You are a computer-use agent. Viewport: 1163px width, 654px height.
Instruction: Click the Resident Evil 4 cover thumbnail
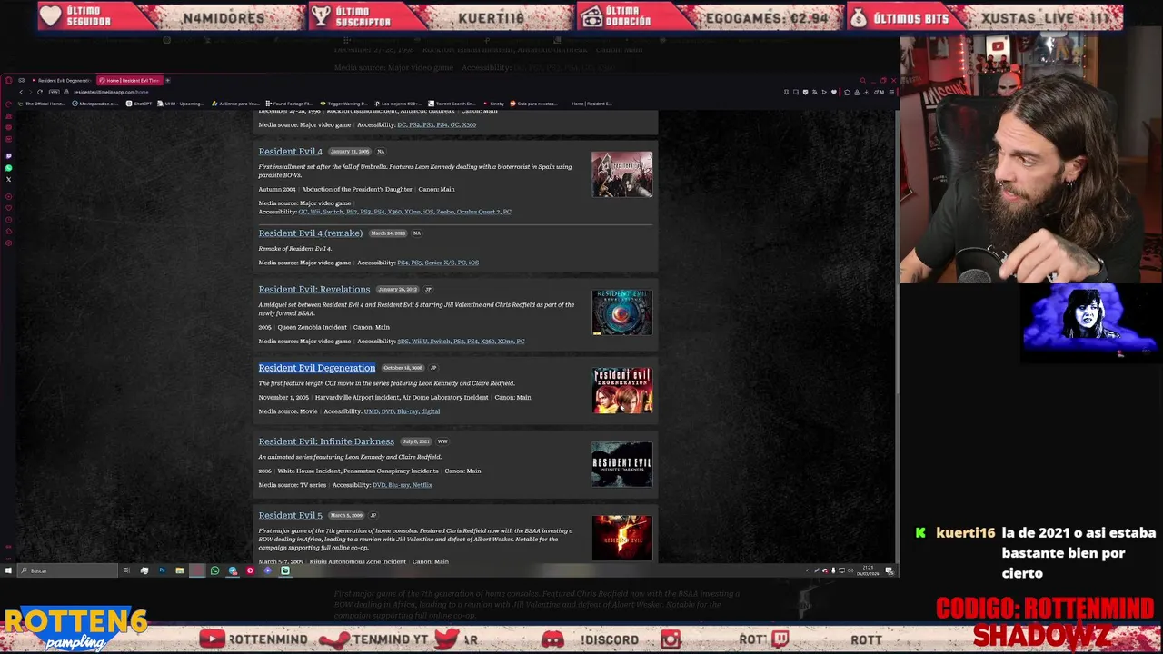point(621,174)
